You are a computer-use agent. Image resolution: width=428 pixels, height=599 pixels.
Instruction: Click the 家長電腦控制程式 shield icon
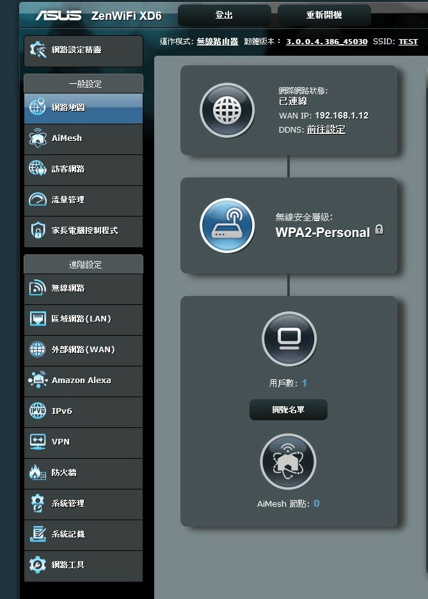[x=37, y=231]
